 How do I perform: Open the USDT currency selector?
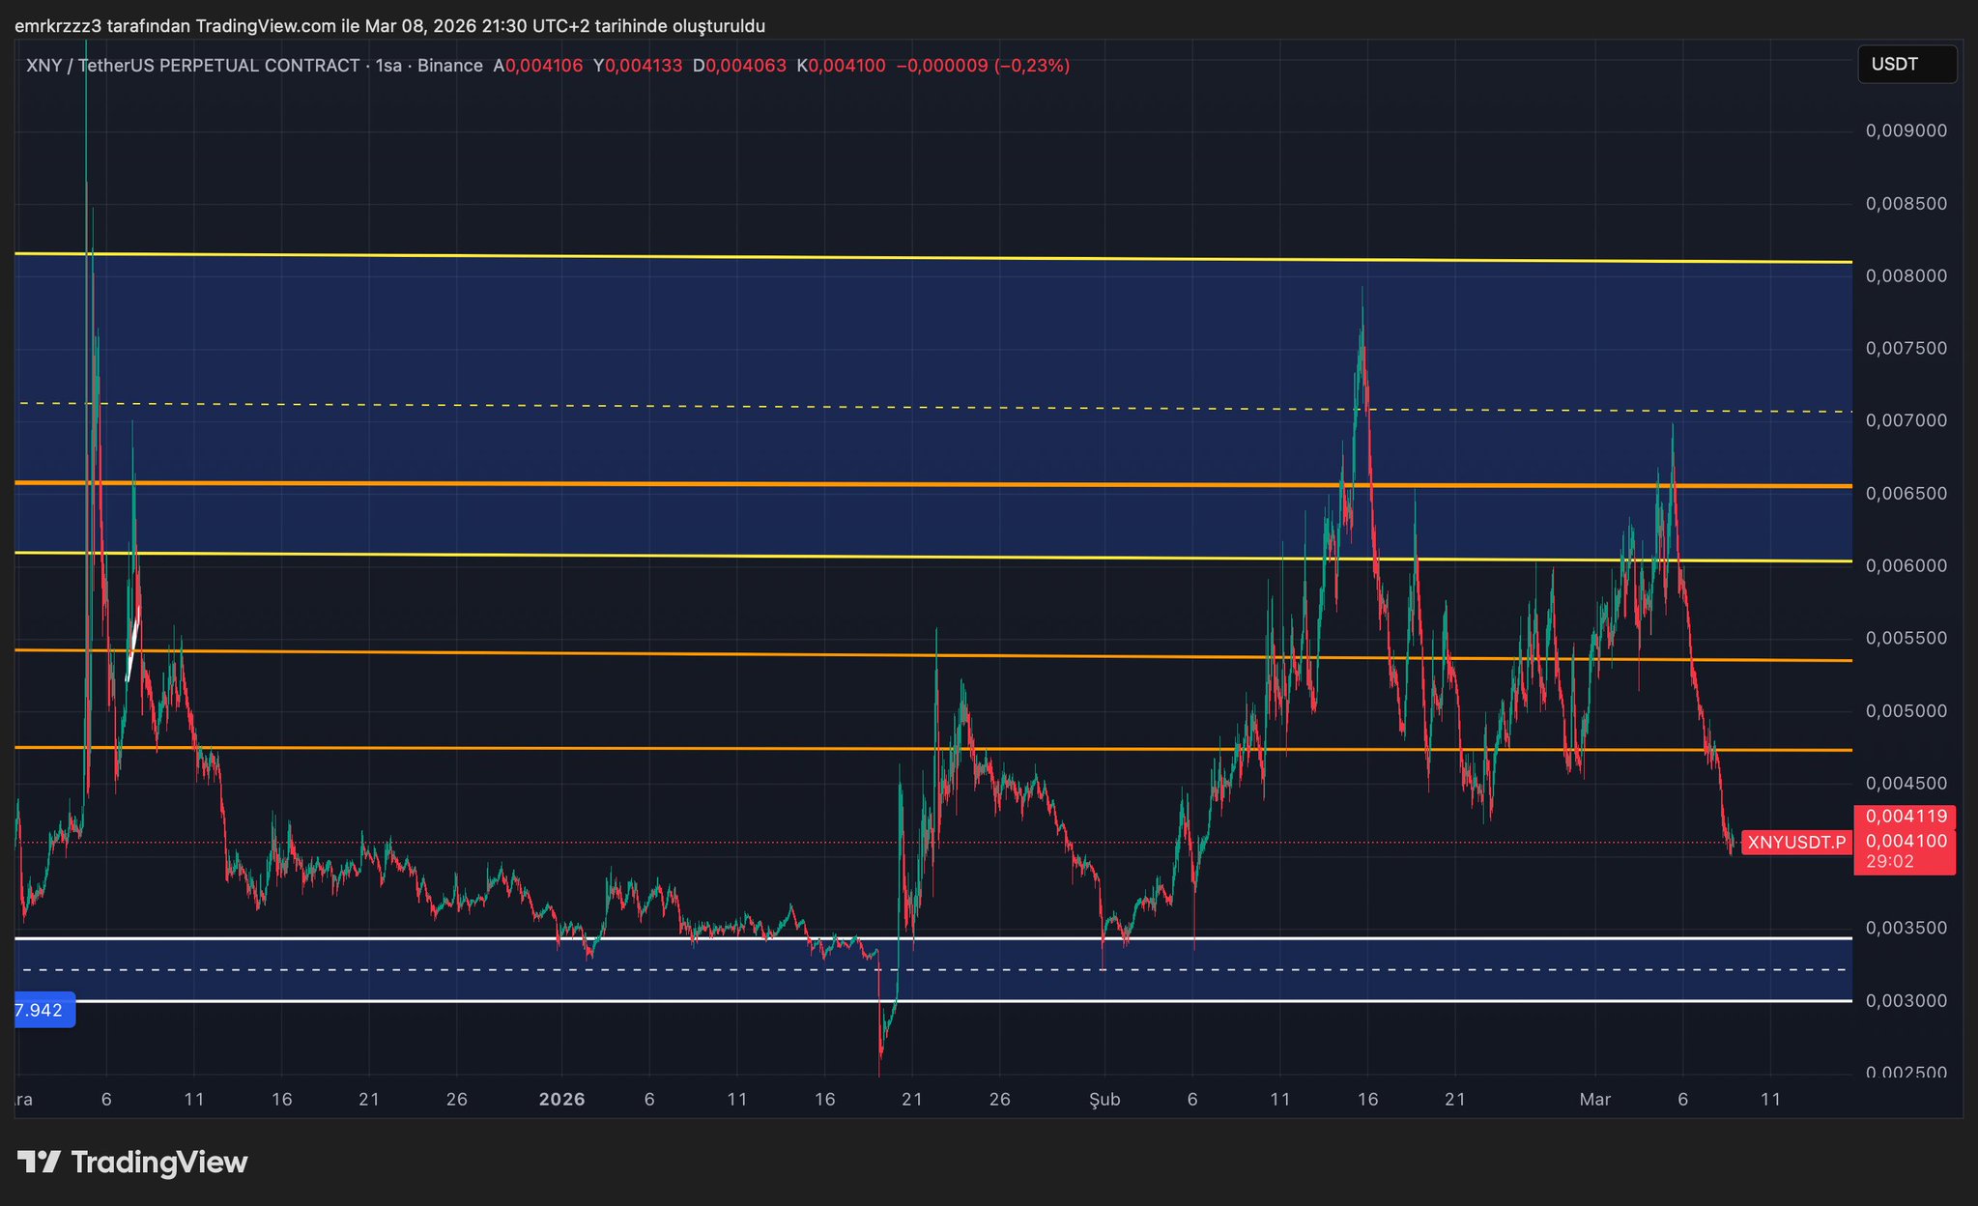pos(1906,65)
